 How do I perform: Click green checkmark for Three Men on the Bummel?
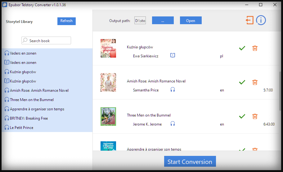pyautogui.click(x=242, y=116)
